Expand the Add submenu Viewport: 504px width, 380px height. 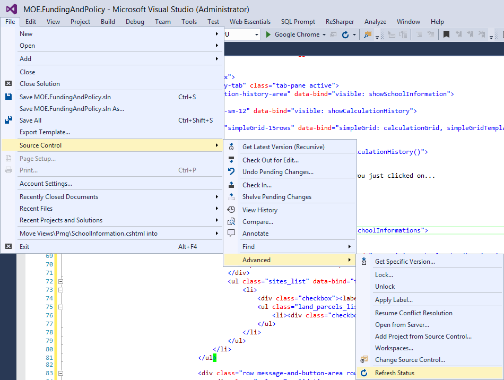[x=216, y=59]
